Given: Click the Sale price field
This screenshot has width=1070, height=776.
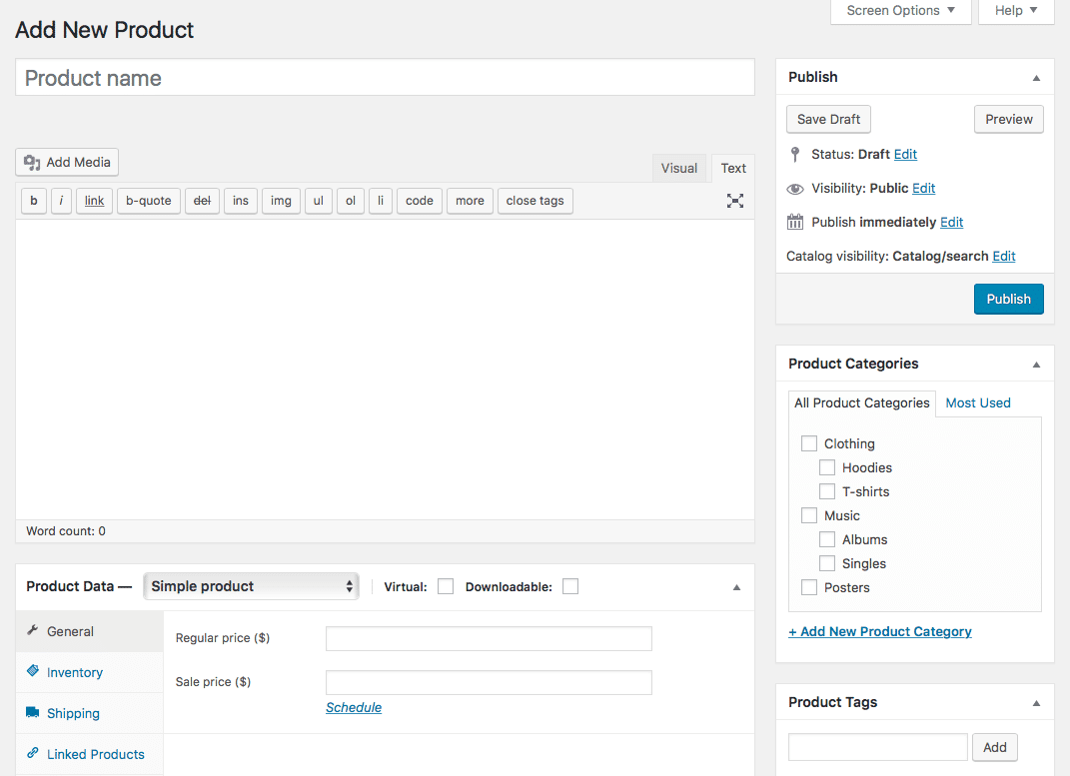Looking at the screenshot, I should (489, 682).
